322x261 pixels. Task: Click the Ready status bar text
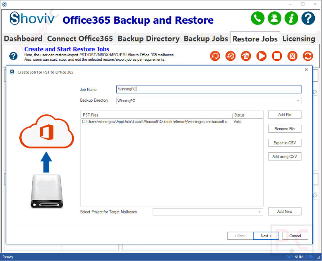coord(8,257)
